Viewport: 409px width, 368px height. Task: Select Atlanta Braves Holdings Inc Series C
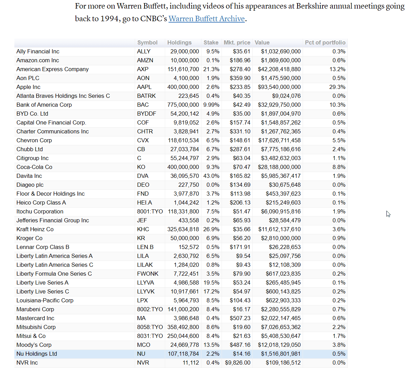pyautogui.click(x=63, y=96)
